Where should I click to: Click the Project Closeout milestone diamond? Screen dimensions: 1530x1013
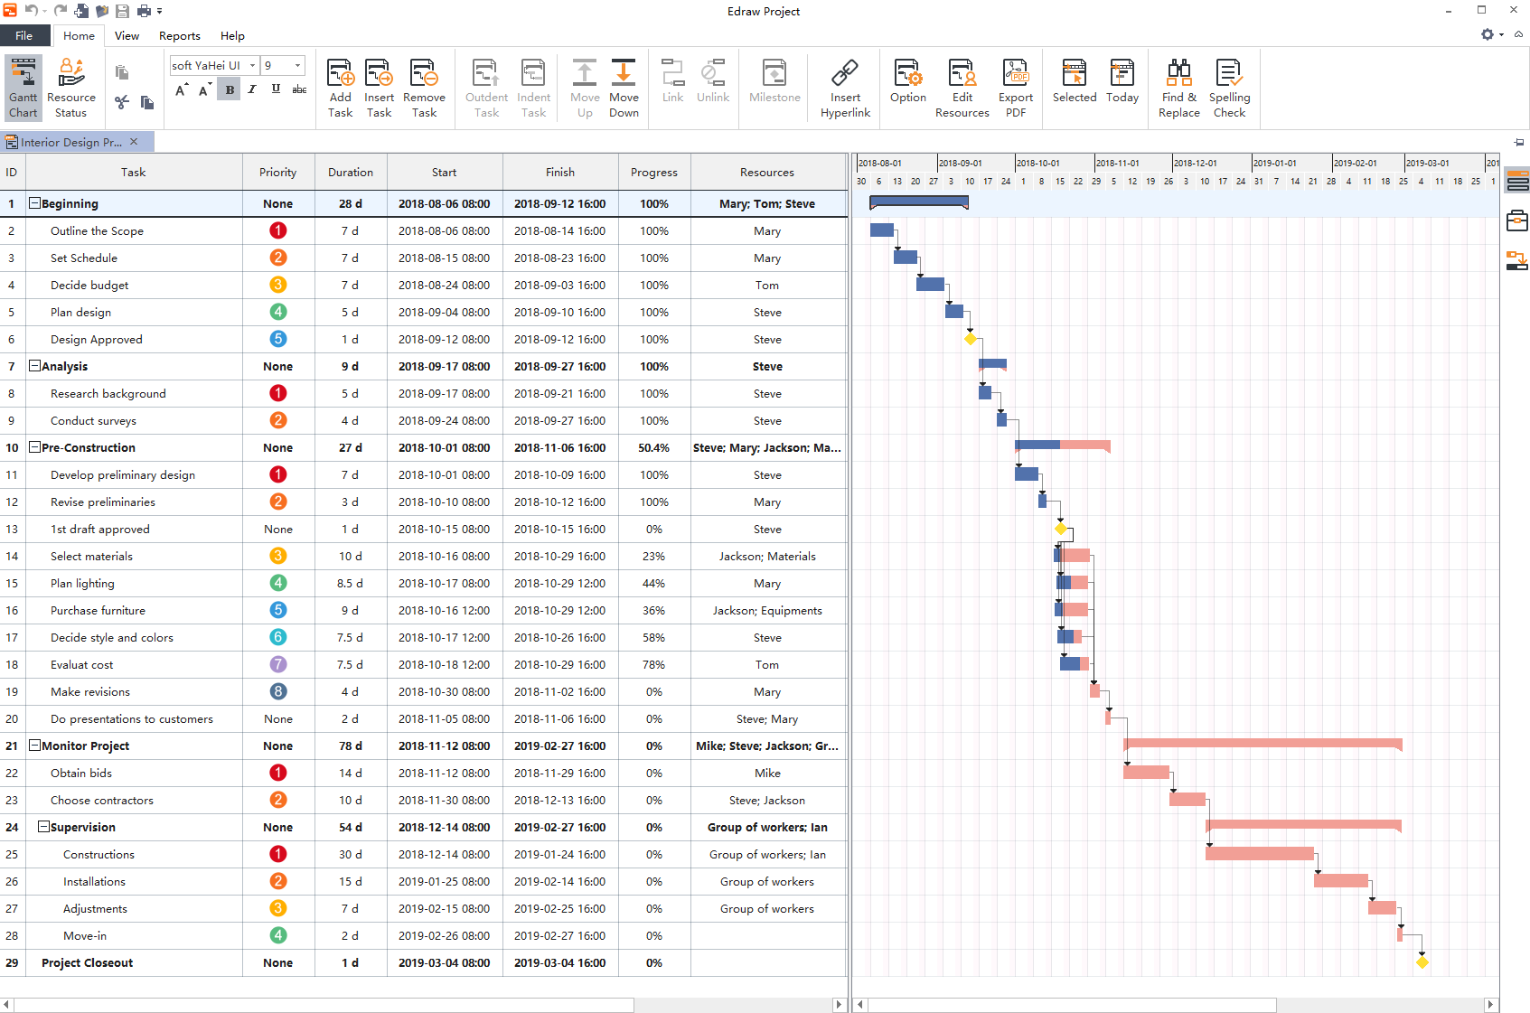coord(1422,962)
